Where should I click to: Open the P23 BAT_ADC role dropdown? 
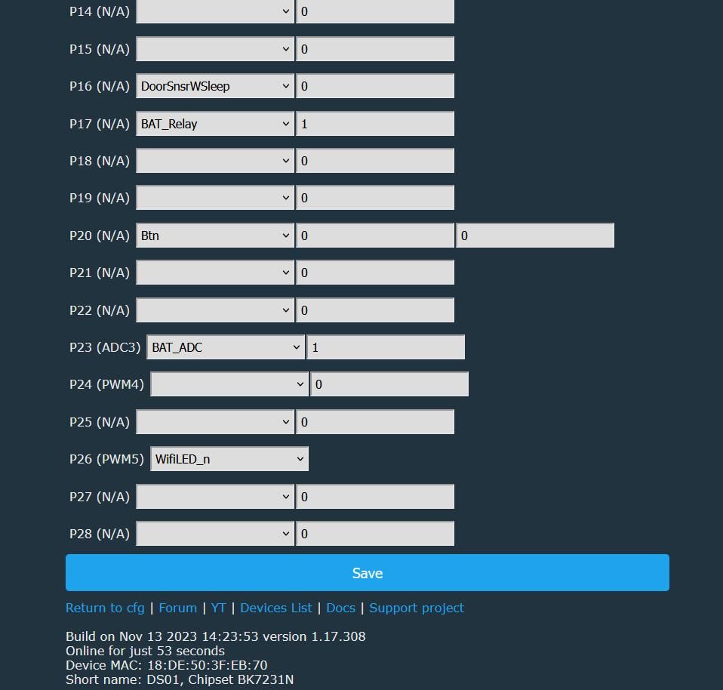(226, 347)
